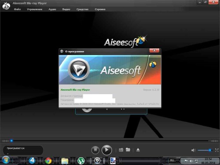The width and height of the screenshot is (220, 165).
Task: Click the Windows Start button
Action: (6, 160)
